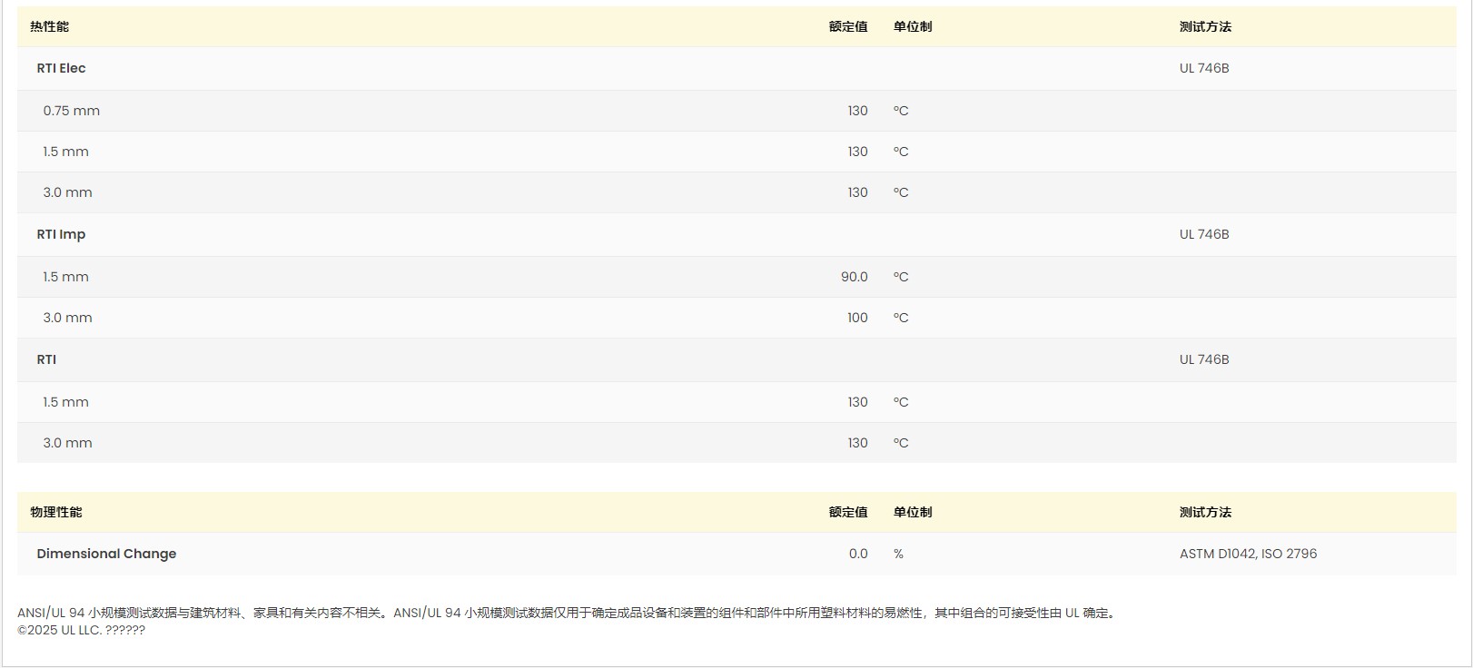The image size is (1473, 668).
Task: Select the RTI Imp row label
Action: (61, 235)
